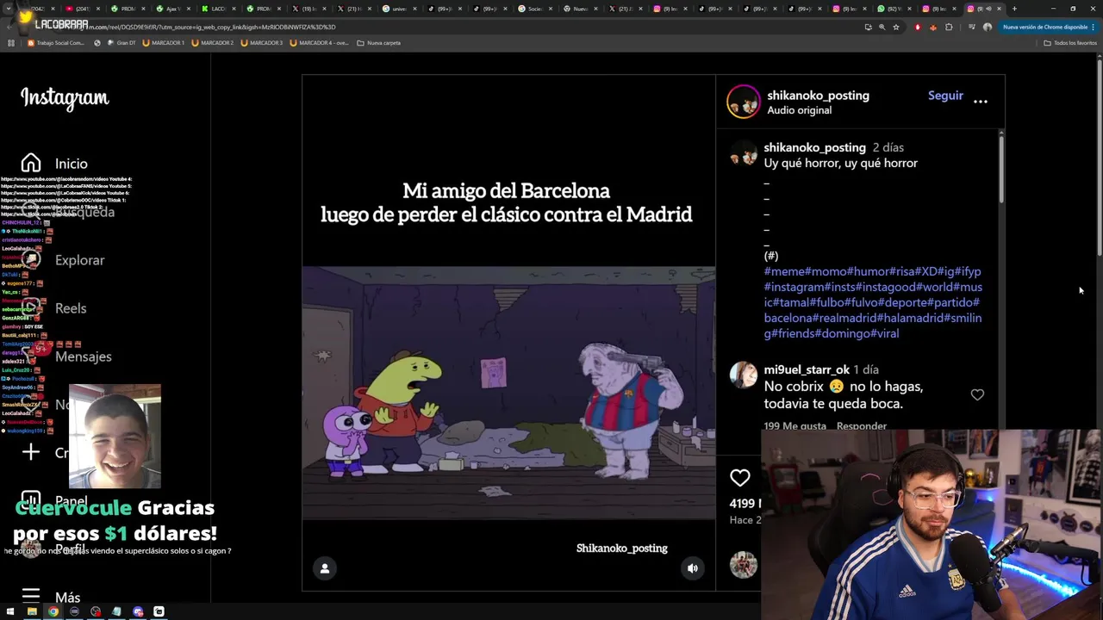Open Mensajes in the sidebar
The height and width of the screenshot is (620, 1103).
click(x=84, y=356)
